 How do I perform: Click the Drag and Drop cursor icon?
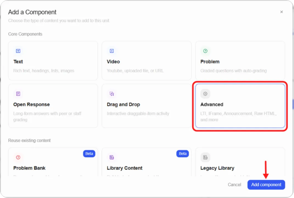112,94
